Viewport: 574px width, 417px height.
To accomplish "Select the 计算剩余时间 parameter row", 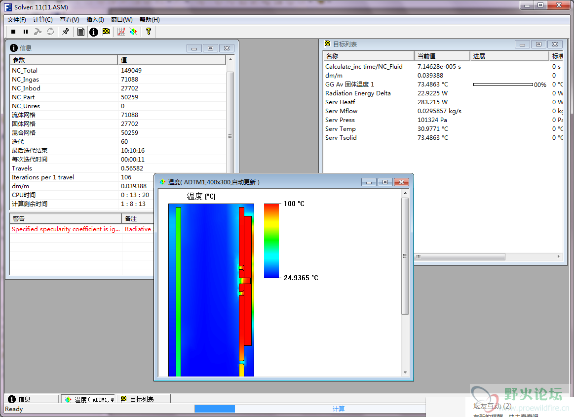I will (x=82, y=204).
